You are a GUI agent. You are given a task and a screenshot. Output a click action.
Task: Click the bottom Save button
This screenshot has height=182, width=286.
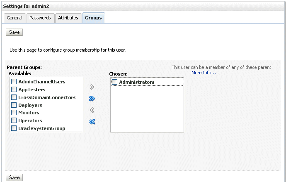tap(14, 177)
